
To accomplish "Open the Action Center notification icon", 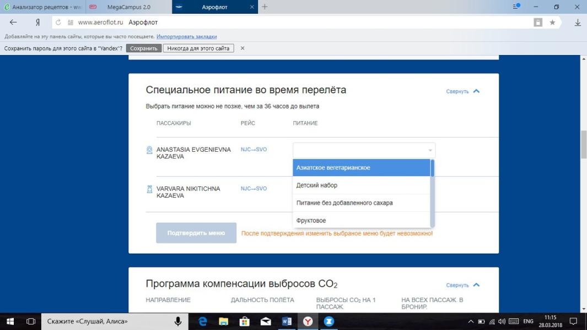I will pyautogui.click(x=573, y=321).
